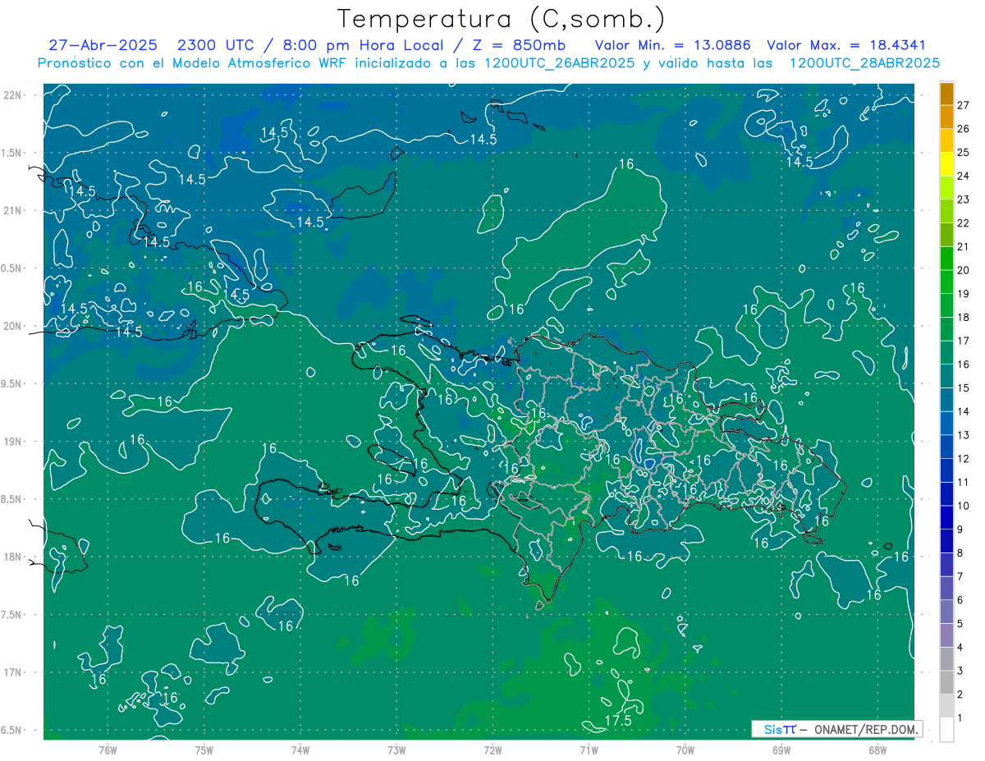This screenshot has width=985, height=761.
Task: Click the '18N' latitude axis label
Action: 12,557
